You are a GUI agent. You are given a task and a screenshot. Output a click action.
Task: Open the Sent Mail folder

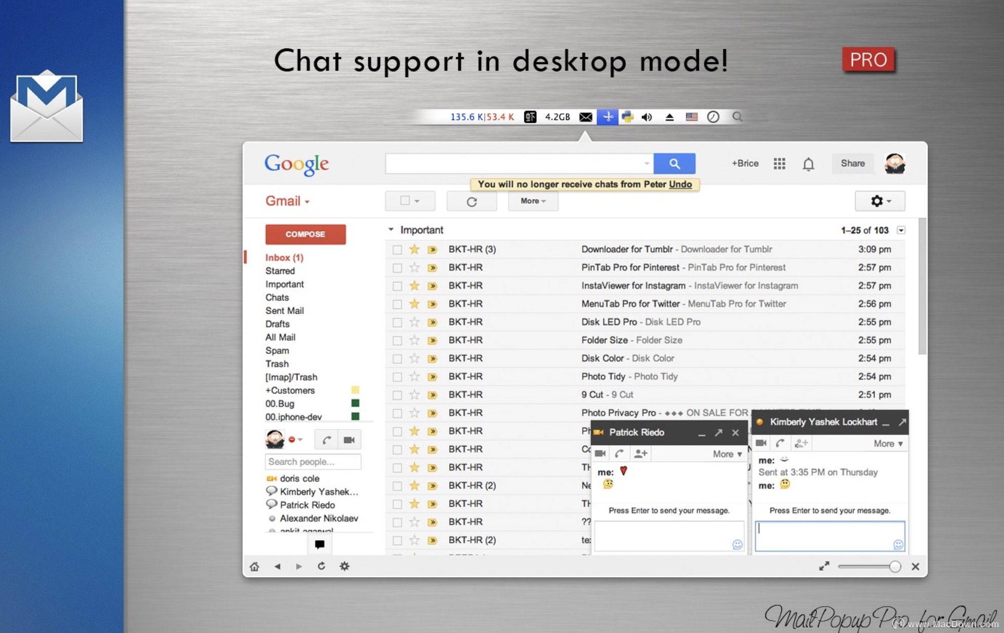coord(284,310)
